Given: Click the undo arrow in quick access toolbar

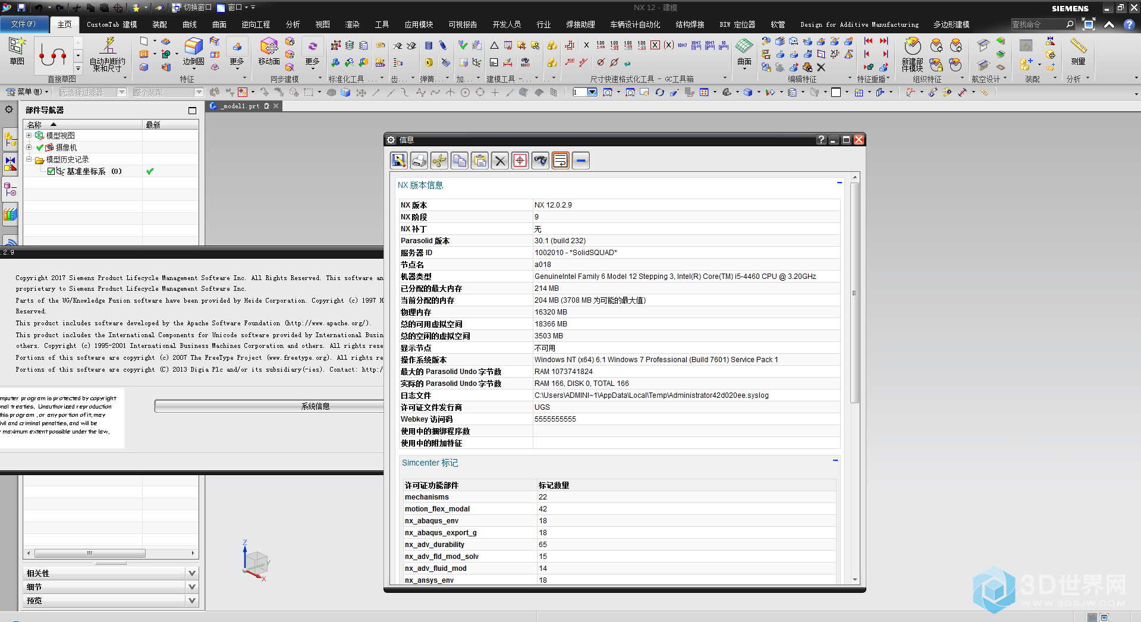Looking at the screenshot, I should pos(39,7).
